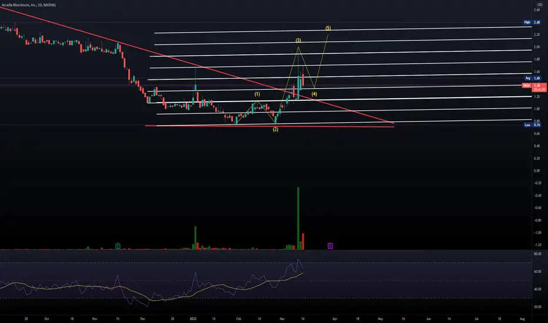
Task: Click the 1.80 price axis value
Action: tap(537, 59)
